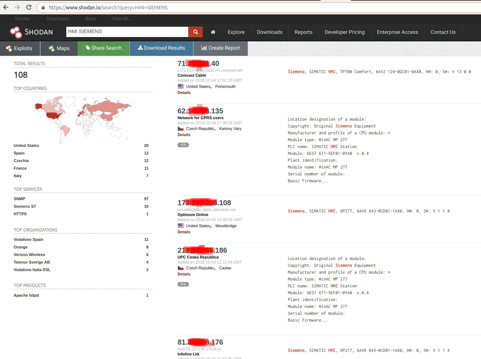Open the Book top-bar tab
481x359 pixels.
click(x=91, y=18)
